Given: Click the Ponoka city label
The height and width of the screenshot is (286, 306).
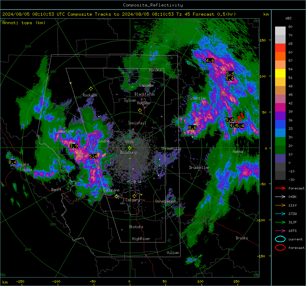Looking at the screenshot, I should [155, 70].
